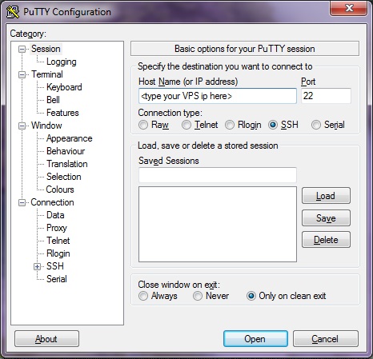The width and height of the screenshot is (373, 359).
Task: Pick Never for close window on exit
Action: click(198, 296)
